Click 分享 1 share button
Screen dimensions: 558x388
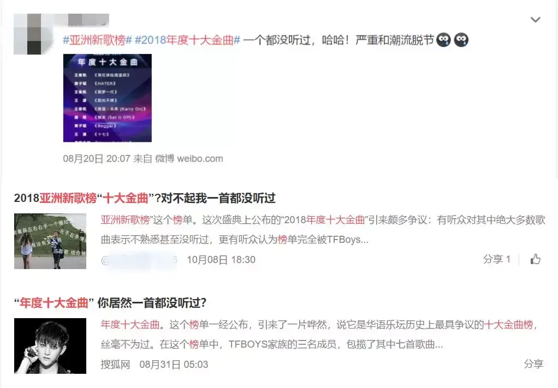click(497, 259)
